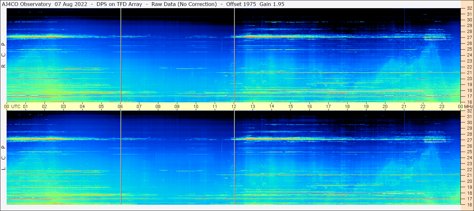Click 'DPS on TFD Array' in the header
The height and width of the screenshot is (211, 474).
(x=119, y=4)
